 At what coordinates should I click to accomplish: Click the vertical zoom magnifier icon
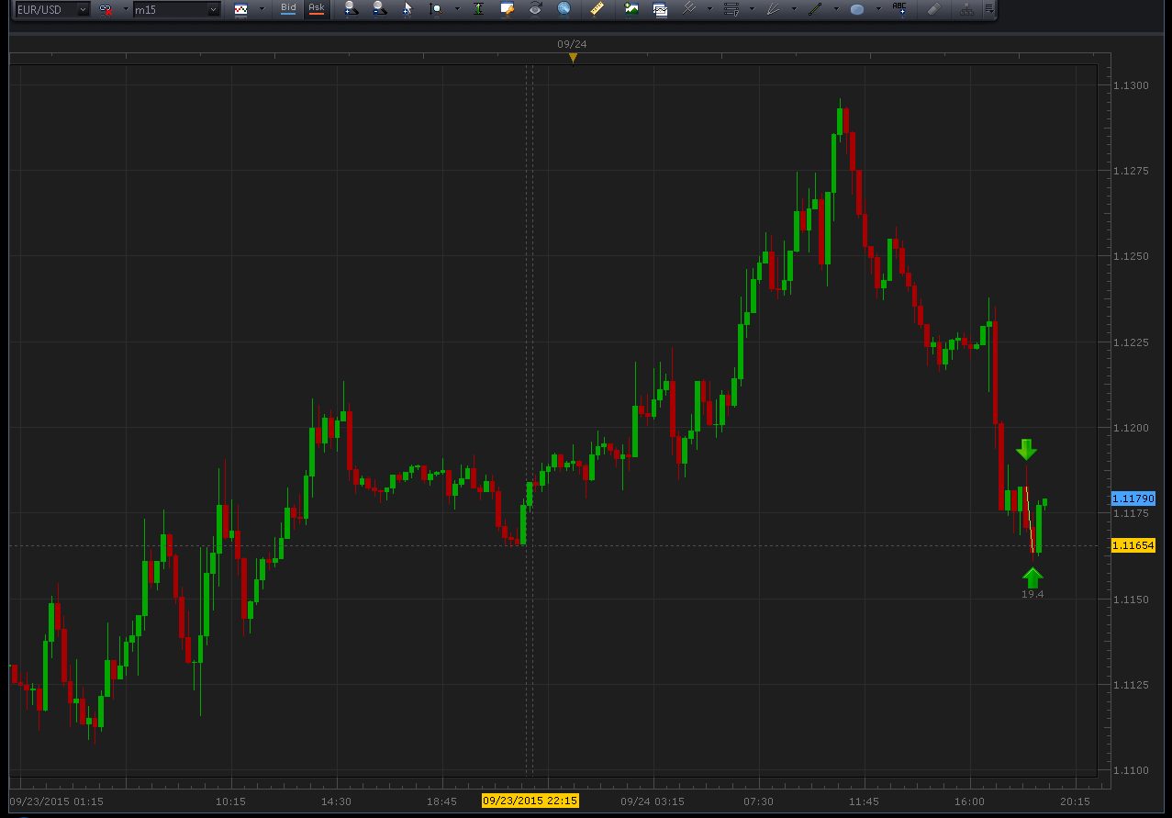(435, 9)
